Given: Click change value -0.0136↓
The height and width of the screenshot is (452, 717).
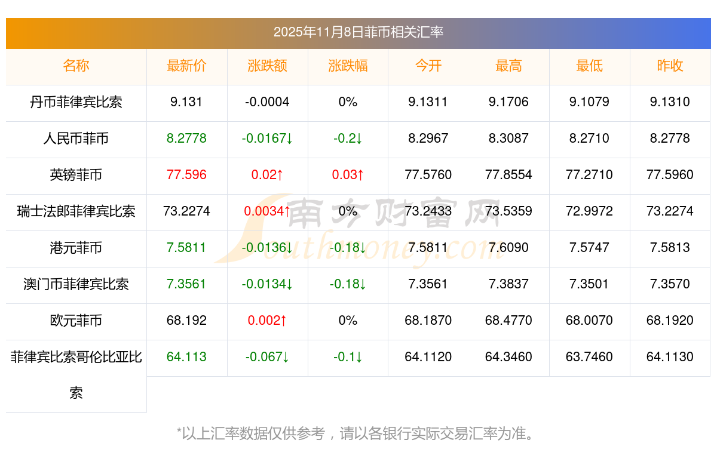Looking at the screenshot, I should [267, 248].
